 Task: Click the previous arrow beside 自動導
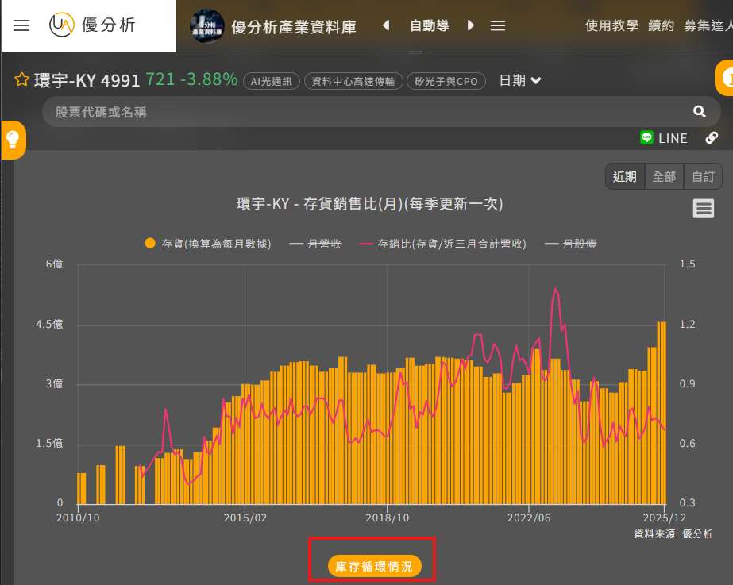pos(386,25)
